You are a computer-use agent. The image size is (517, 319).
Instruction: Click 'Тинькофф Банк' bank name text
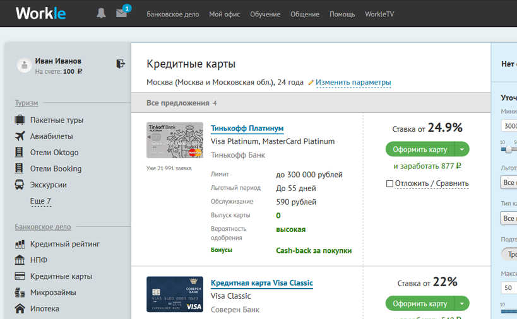[238, 154]
